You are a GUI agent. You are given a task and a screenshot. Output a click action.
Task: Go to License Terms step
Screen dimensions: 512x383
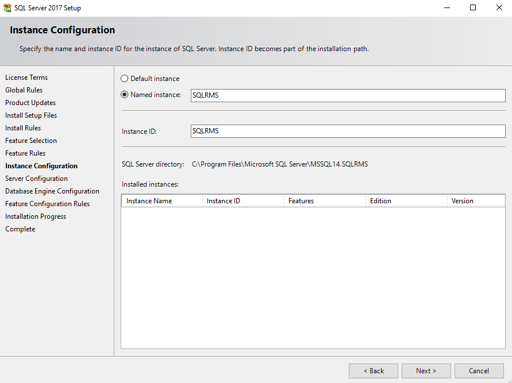(26, 78)
